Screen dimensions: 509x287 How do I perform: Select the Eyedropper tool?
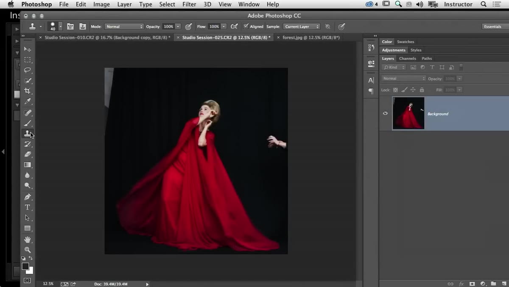[28, 101]
